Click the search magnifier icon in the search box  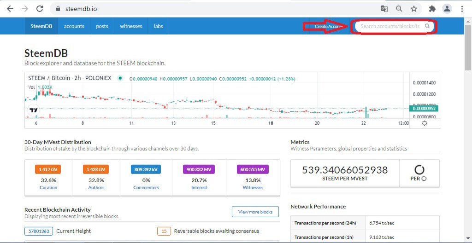tap(427, 26)
